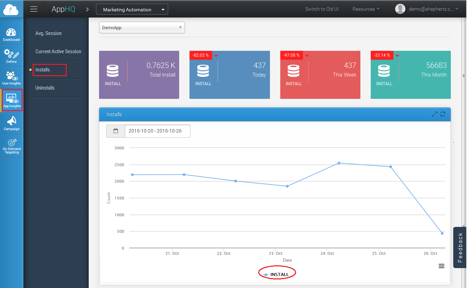The height and width of the screenshot is (288, 467).
Task: Open the Resources dropdown menu
Action: (x=366, y=9)
